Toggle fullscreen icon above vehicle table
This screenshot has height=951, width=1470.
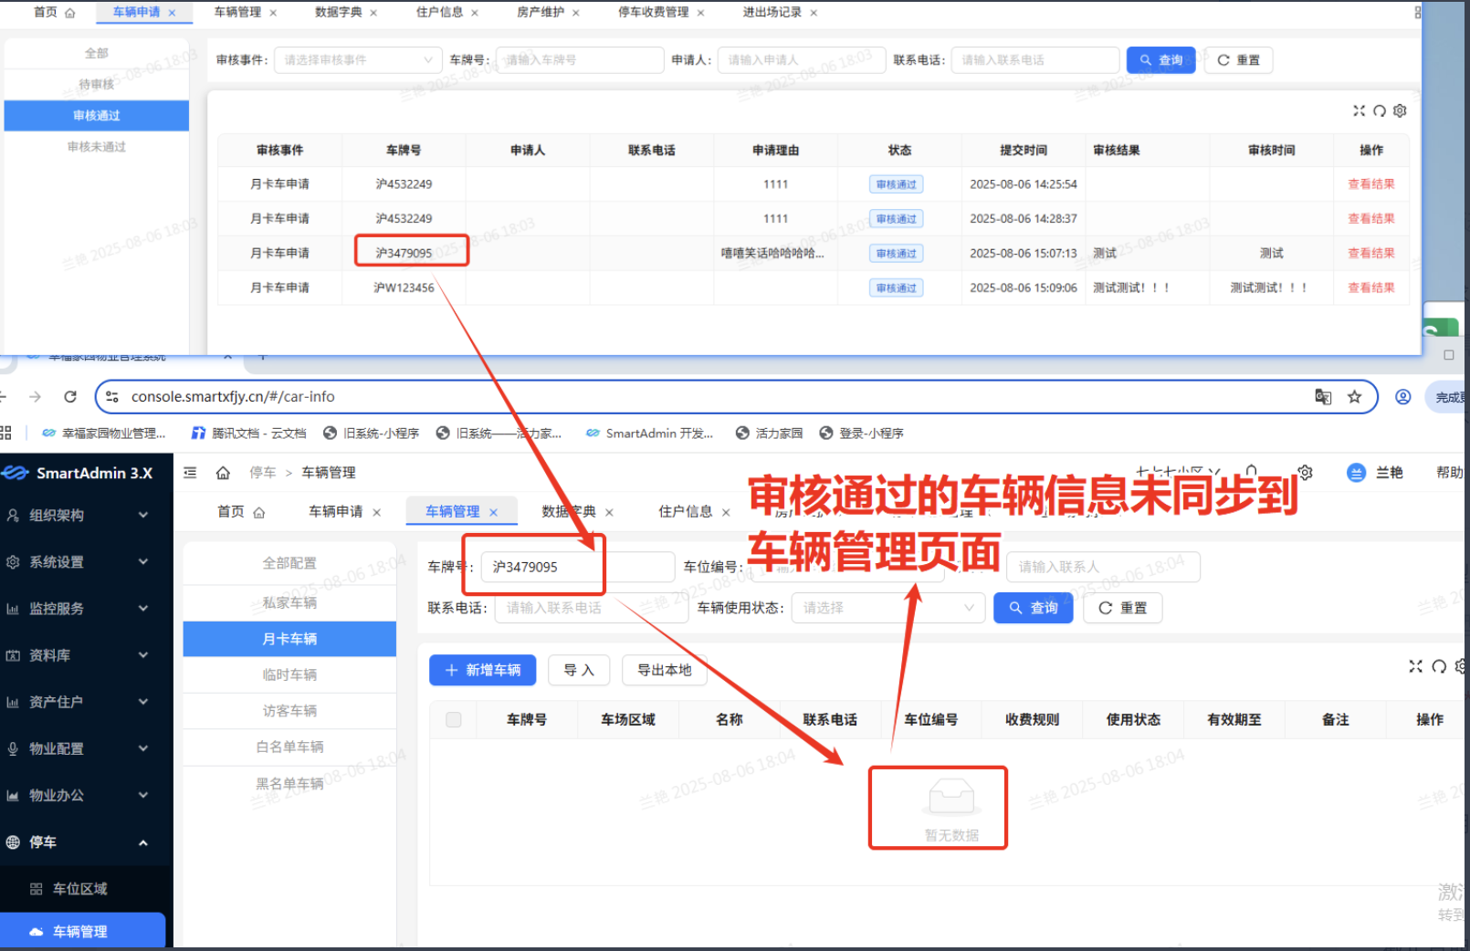(1415, 666)
